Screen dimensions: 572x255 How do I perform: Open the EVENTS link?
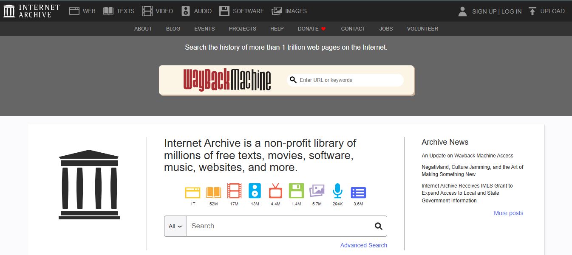click(x=204, y=29)
